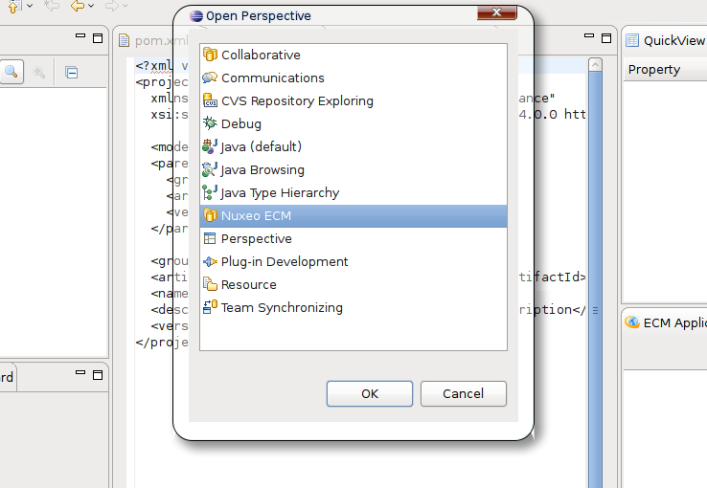Minimize the editor area
Screen dimensions: 707x488
coord(589,36)
